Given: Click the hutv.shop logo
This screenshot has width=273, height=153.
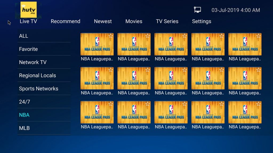Looking at the screenshot, I should point(29,10).
